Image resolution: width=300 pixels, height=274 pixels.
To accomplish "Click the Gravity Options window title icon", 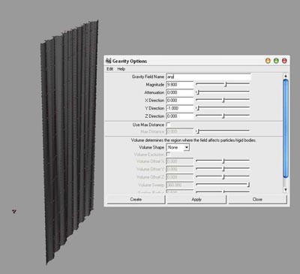I will point(109,61).
